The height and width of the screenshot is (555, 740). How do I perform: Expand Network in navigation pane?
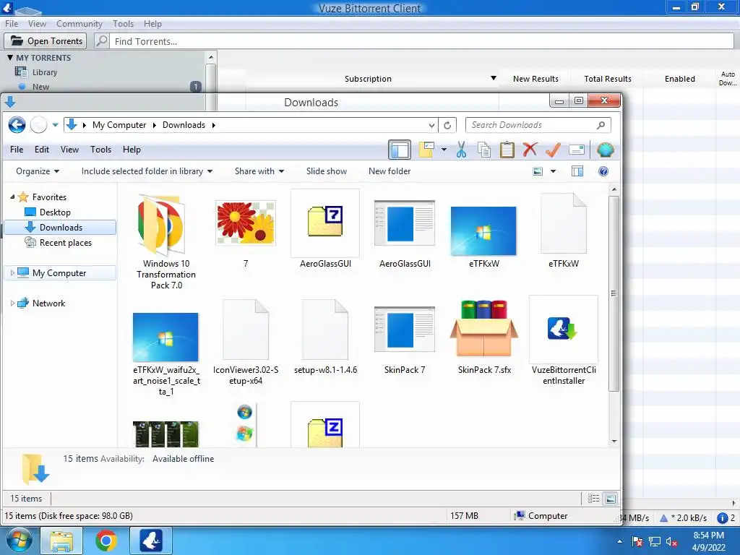click(x=12, y=304)
